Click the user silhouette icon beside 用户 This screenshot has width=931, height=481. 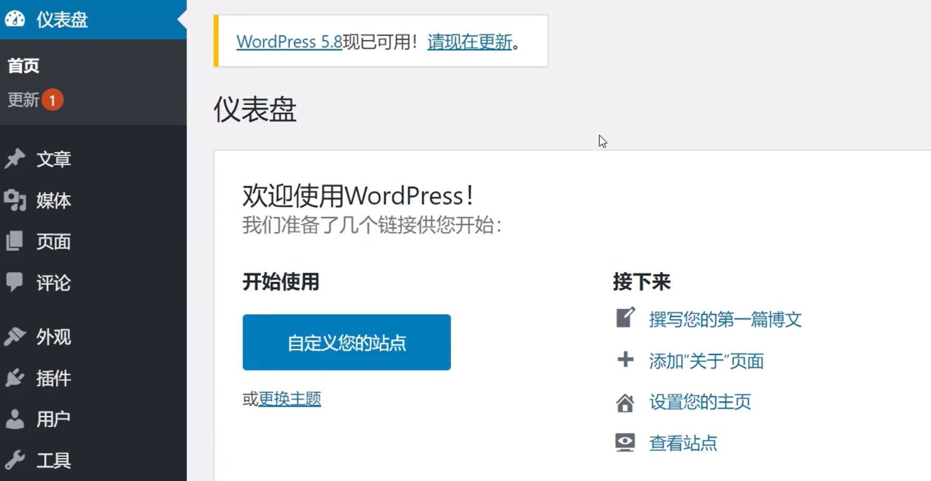pyautogui.click(x=15, y=419)
